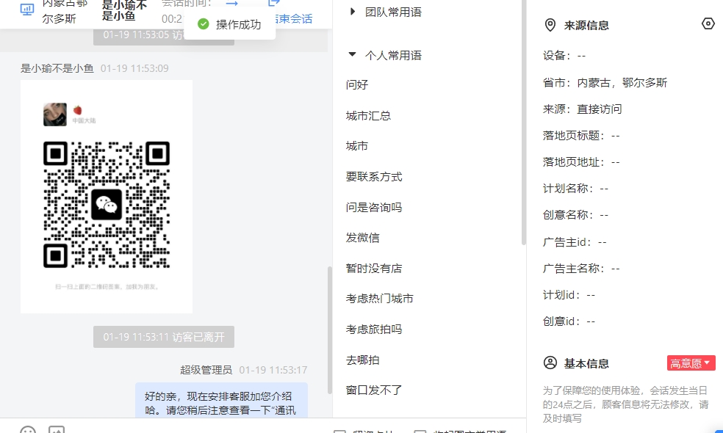
Task: Click the 超级管理员 reply message bubble
Action: point(221,400)
